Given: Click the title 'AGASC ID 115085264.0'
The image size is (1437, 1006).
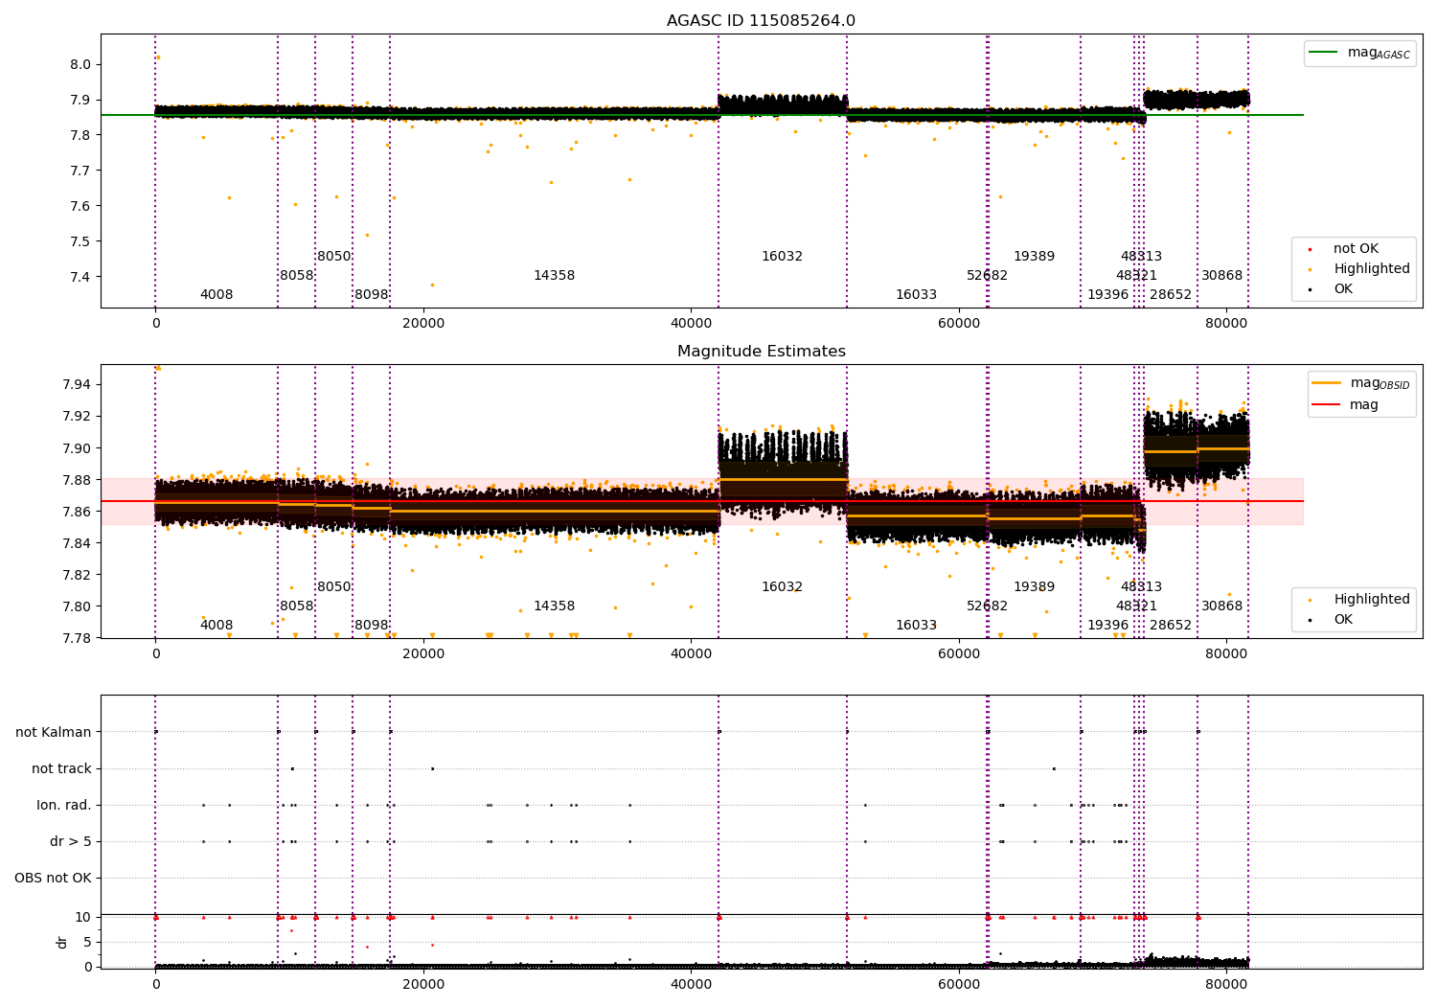Looking at the screenshot, I should (x=761, y=21).
